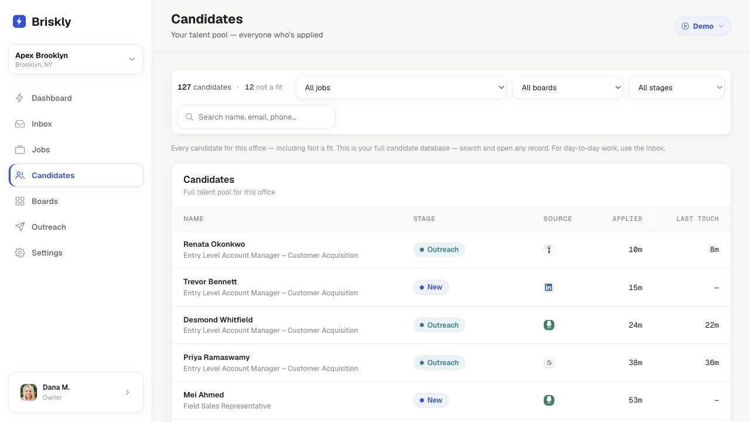750x422 pixels.
Task: Click the Briskly lightning logo icon
Action: (19, 22)
